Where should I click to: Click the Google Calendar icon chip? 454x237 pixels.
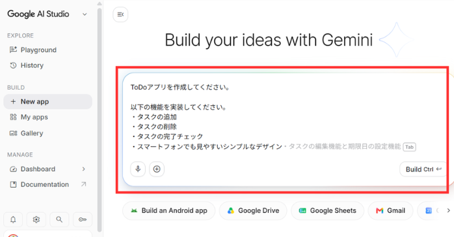(429, 210)
